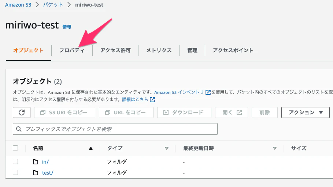Switch to the 管理 tab
Viewport: 333px width, 187px height.
point(192,50)
